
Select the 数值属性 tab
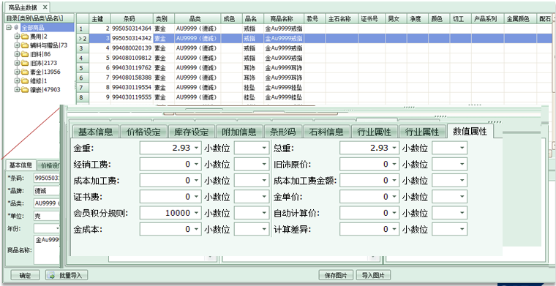pyautogui.click(x=470, y=132)
